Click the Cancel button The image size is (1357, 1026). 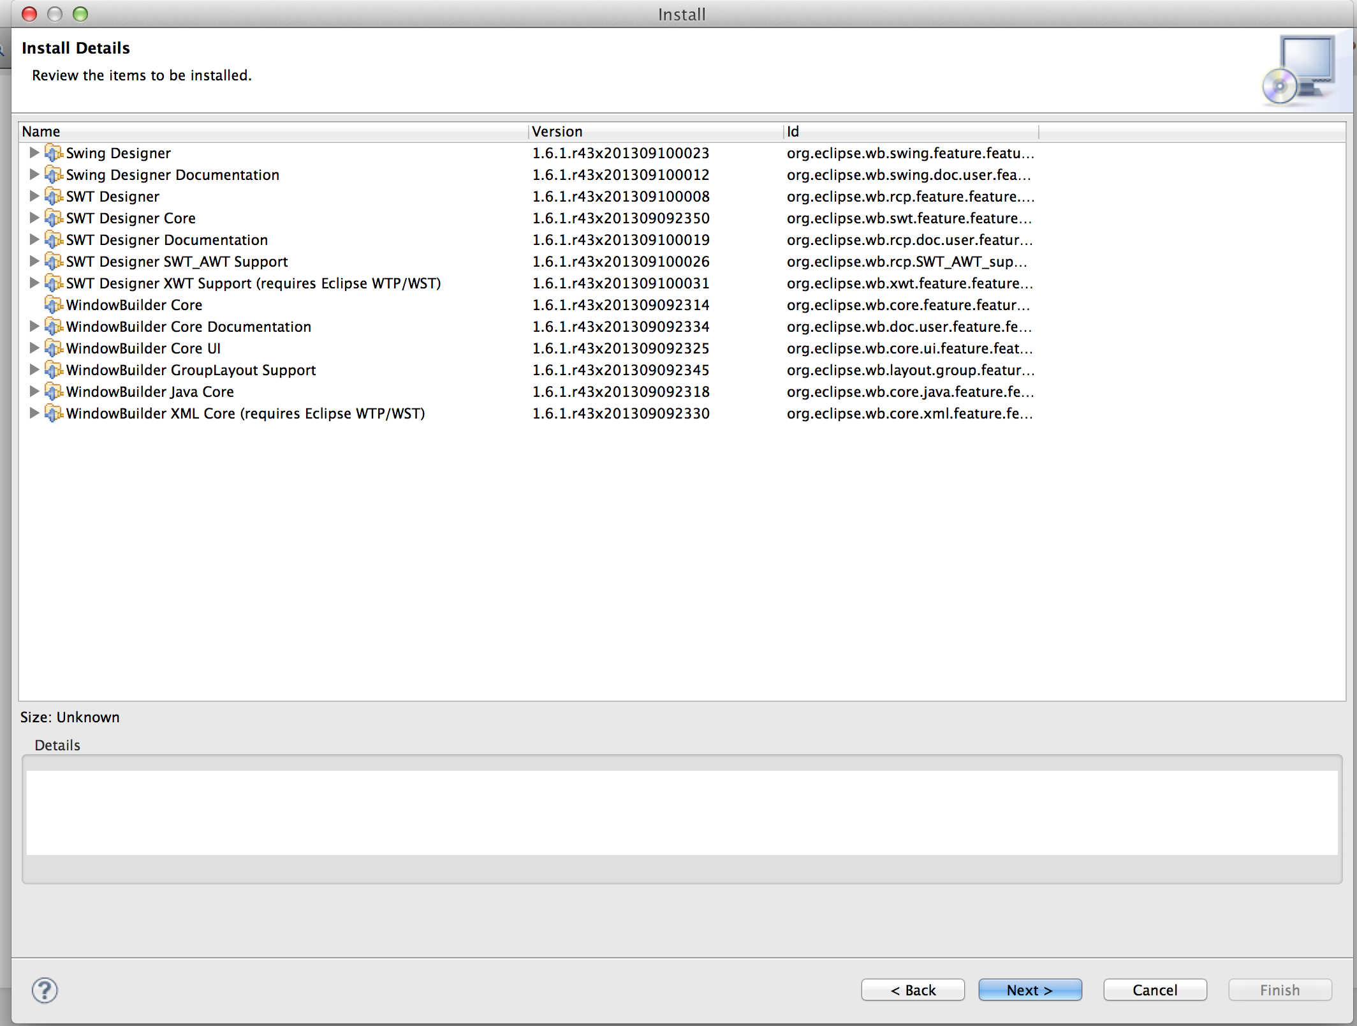click(x=1154, y=990)
